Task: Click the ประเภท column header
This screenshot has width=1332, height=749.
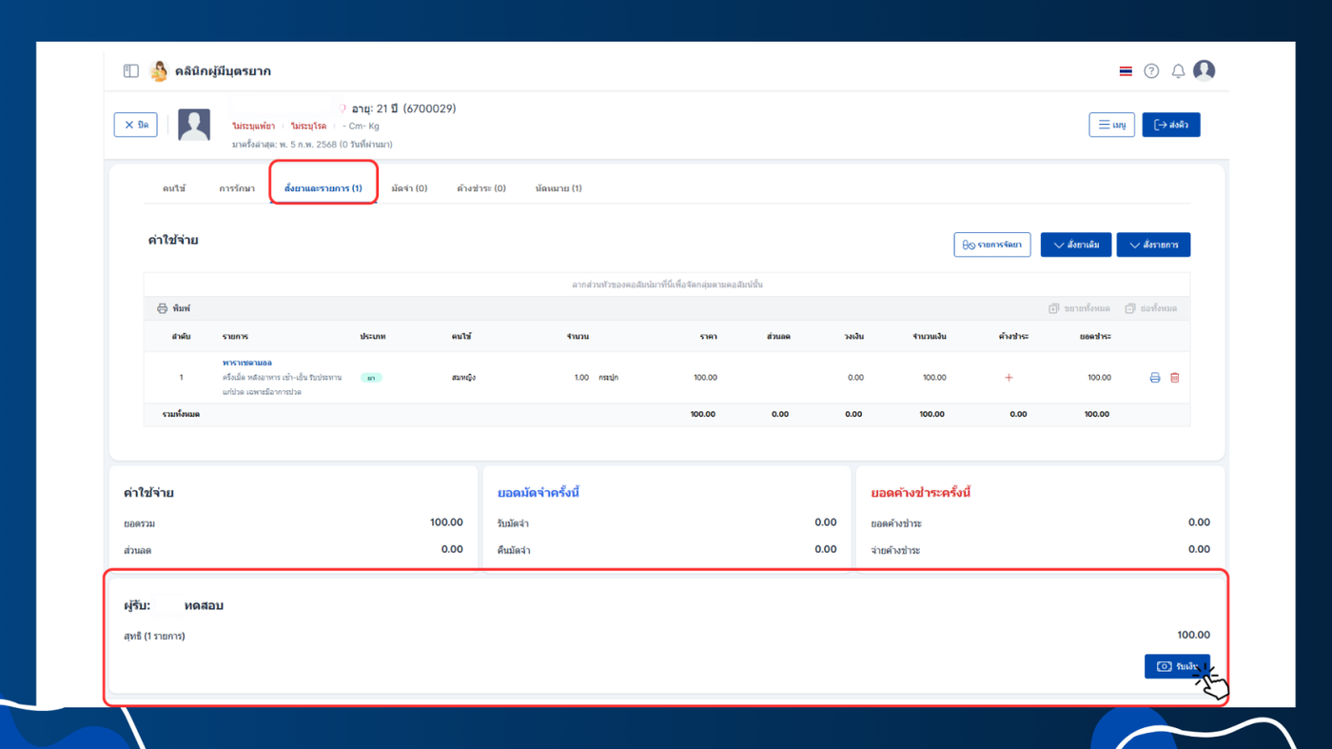Action: pyautogui.click(x=373, y=337)
